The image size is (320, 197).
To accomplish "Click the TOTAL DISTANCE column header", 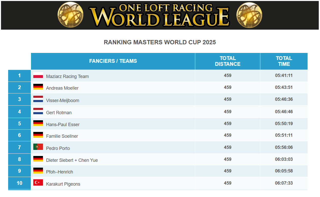I will coord(228,61).
